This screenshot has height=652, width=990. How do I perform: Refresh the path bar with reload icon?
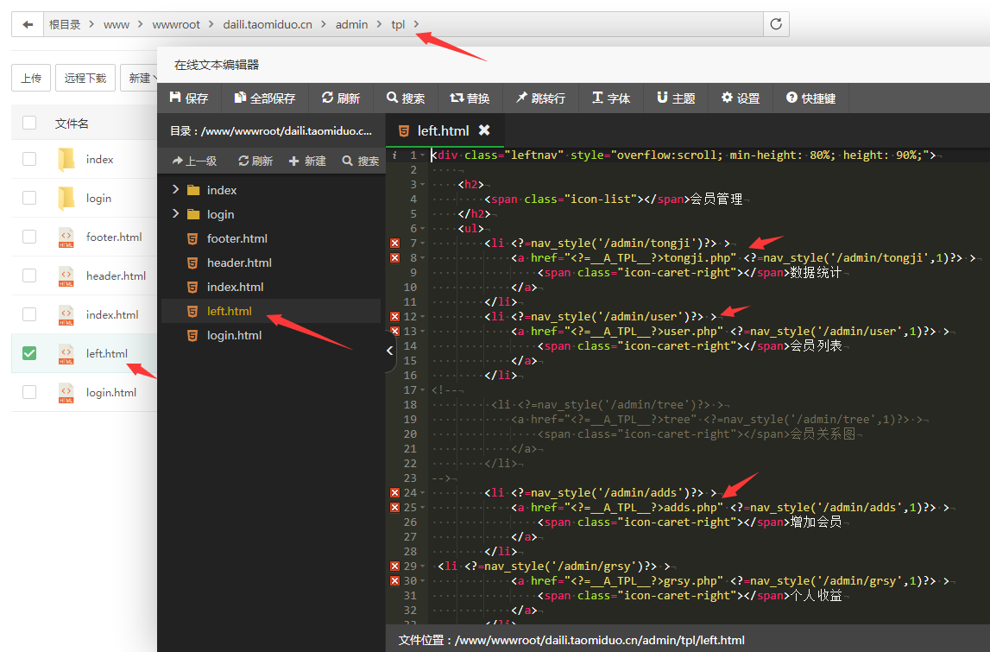coord(776,24)
